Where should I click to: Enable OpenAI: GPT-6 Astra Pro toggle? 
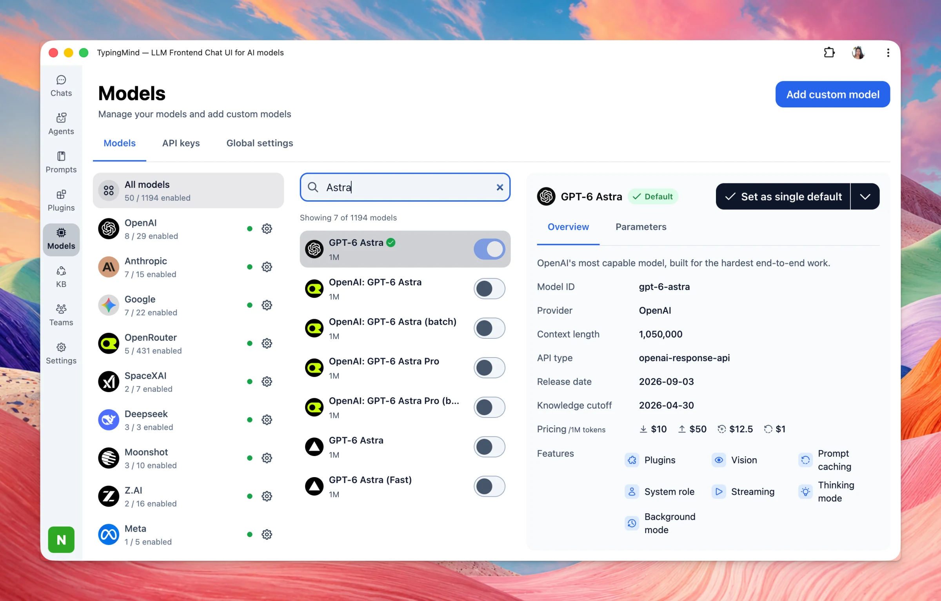(x=489, y=368)
